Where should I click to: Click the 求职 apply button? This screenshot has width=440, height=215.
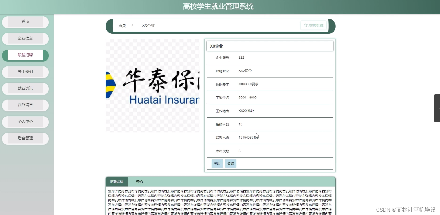217,163
